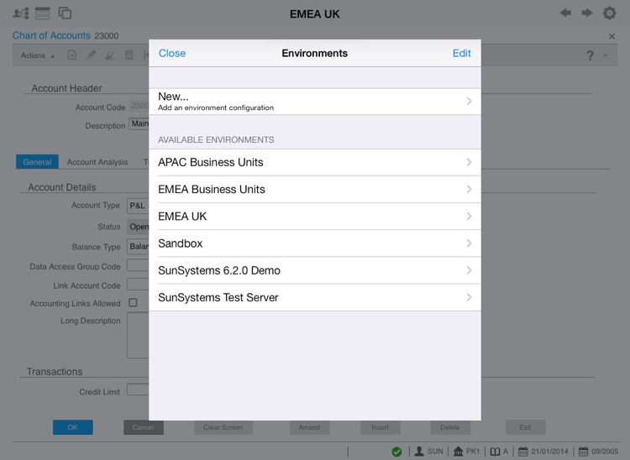Select EMEA UK environment

[315, 217]
